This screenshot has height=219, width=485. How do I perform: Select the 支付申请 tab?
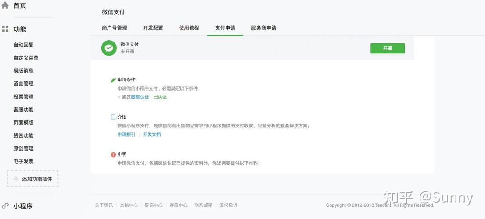225,28
